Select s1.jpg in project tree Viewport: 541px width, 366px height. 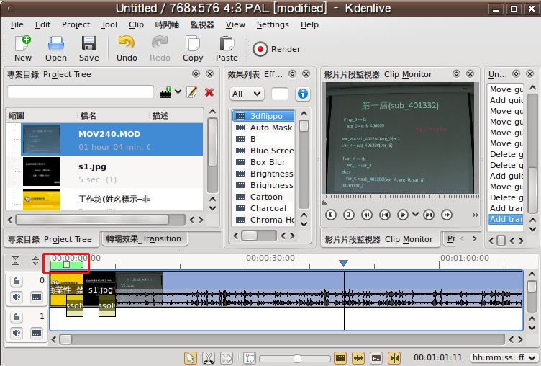(x=112, y=171)
